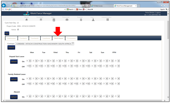Click scroll down arrow of browser scrollbar
This screenshot has width=170, height=103.
[168, 97]
